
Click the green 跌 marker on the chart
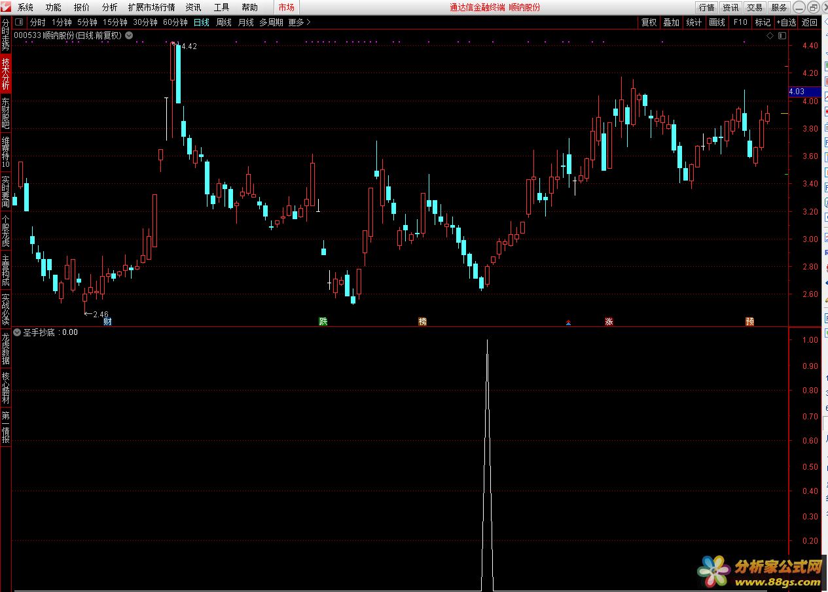click(x=323, y=321)
